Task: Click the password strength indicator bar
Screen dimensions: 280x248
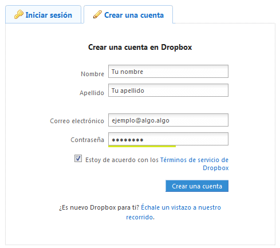Action: pos(142,146)
